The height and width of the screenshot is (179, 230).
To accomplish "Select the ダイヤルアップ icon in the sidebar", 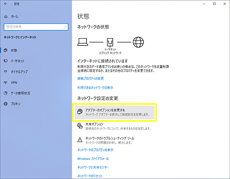I will (x=6, y=72).
